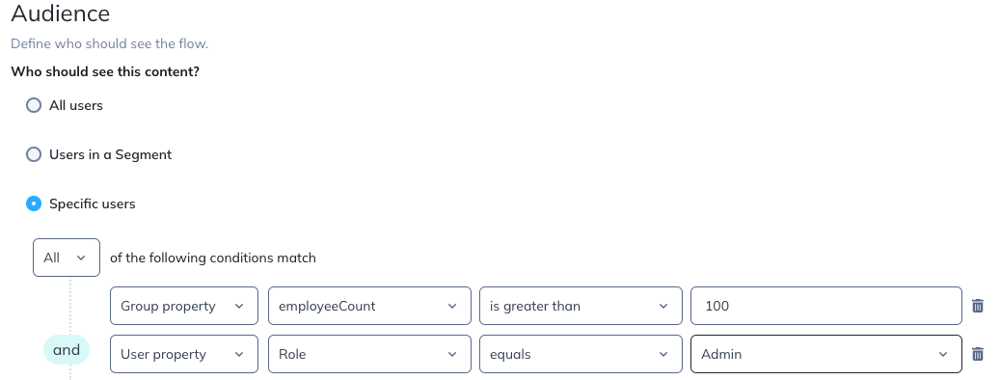Click 'Who should see this content?' label

pyautogui.click(x=105, y=71)
